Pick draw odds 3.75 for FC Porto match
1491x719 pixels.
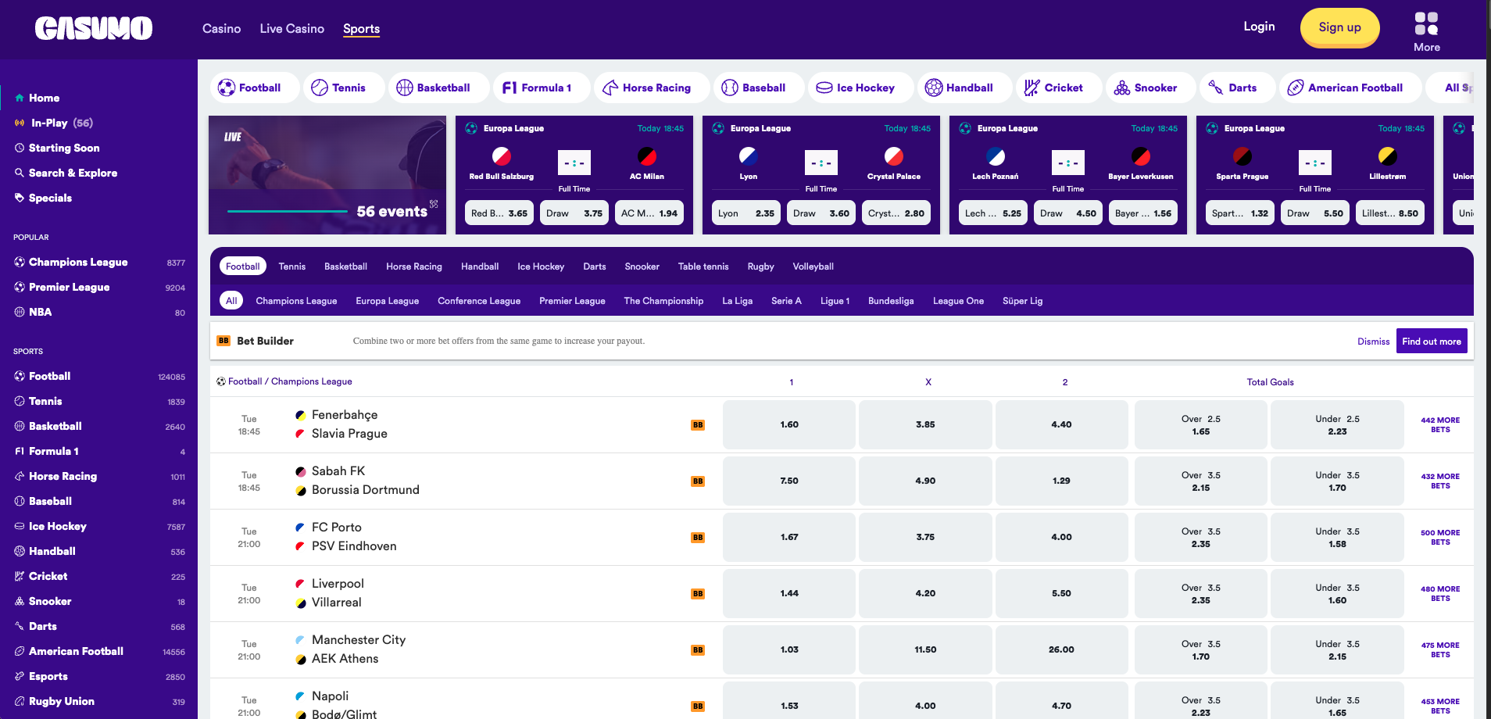pyautogui.click(x=925, y=537)
